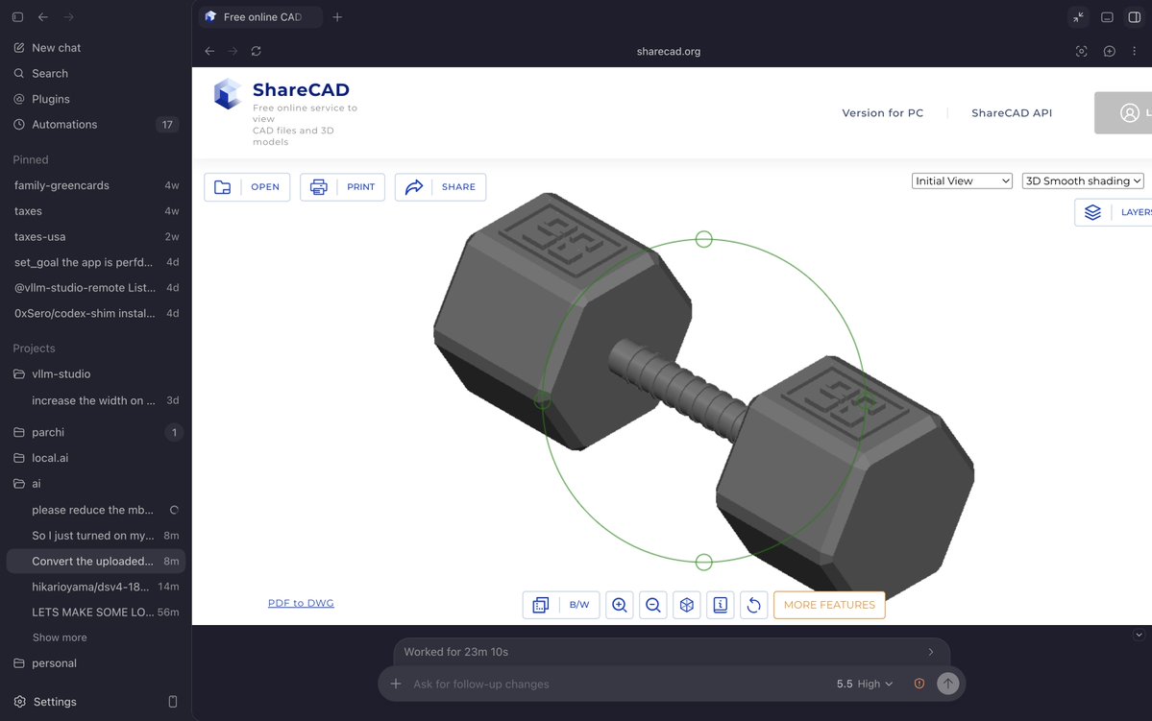Image resolution: width=1152 pixels, height=721 pixels.
Task: Click the rotate reset icon
Action: pos(754,605)
